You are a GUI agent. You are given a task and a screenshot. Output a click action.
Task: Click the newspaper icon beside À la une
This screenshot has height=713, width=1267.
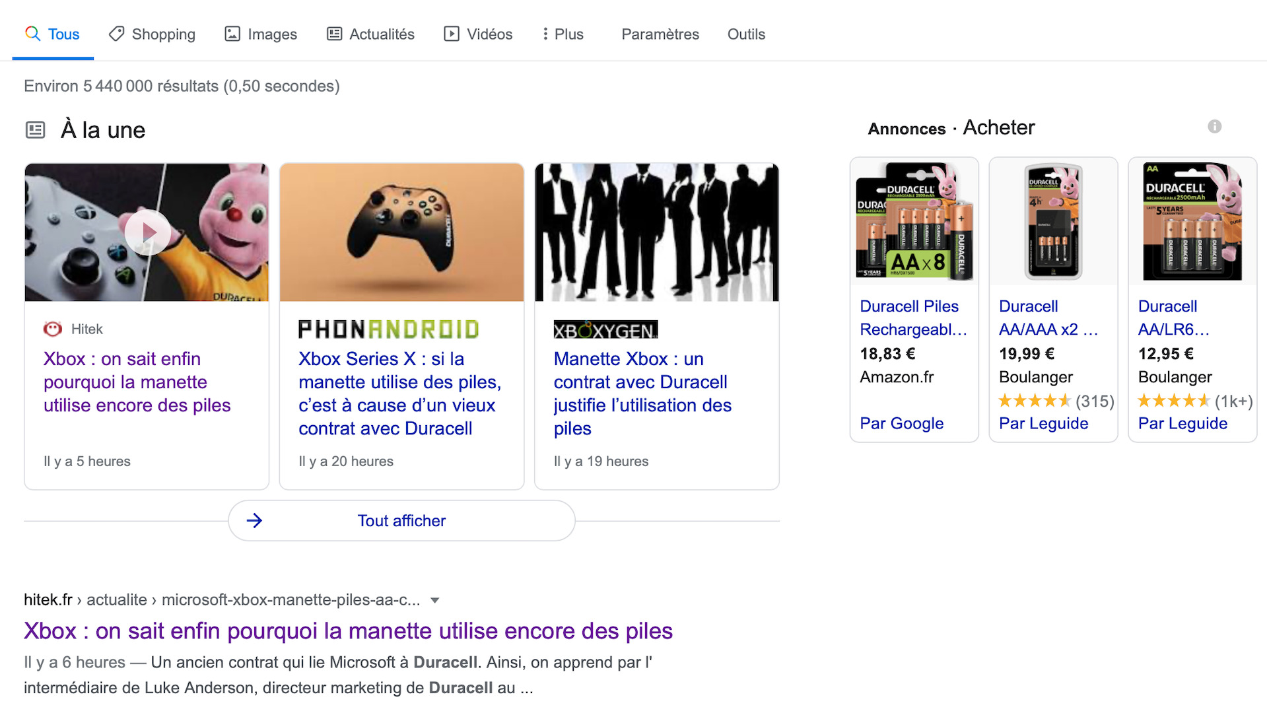coord(35,129)
